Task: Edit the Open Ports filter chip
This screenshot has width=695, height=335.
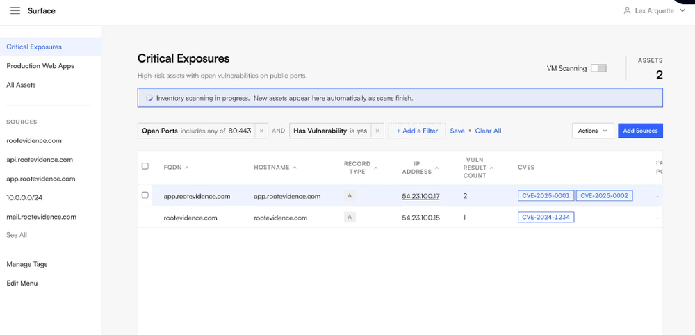Action: [197, 131]
